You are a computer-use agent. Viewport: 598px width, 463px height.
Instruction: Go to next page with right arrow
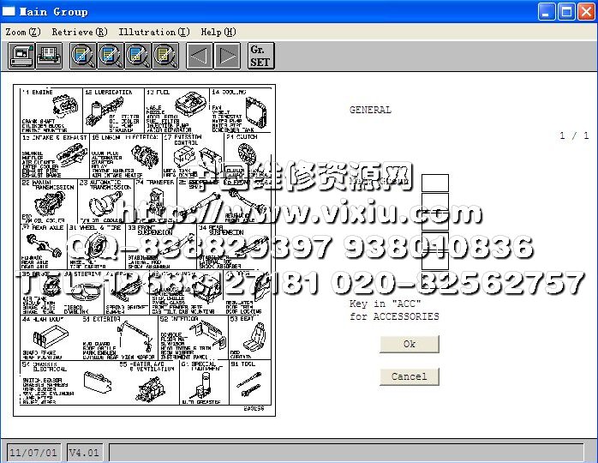227,57
